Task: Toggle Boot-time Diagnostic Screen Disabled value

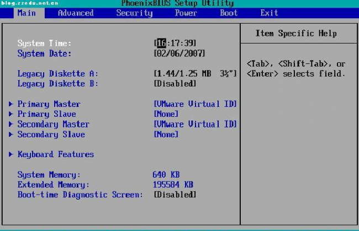Action: pyautogui.click(x=175, y=195)
